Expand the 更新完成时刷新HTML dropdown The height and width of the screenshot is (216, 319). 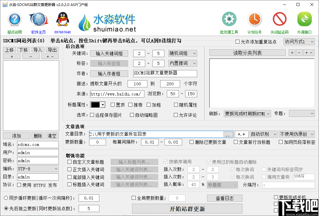(x=247, y=113)
